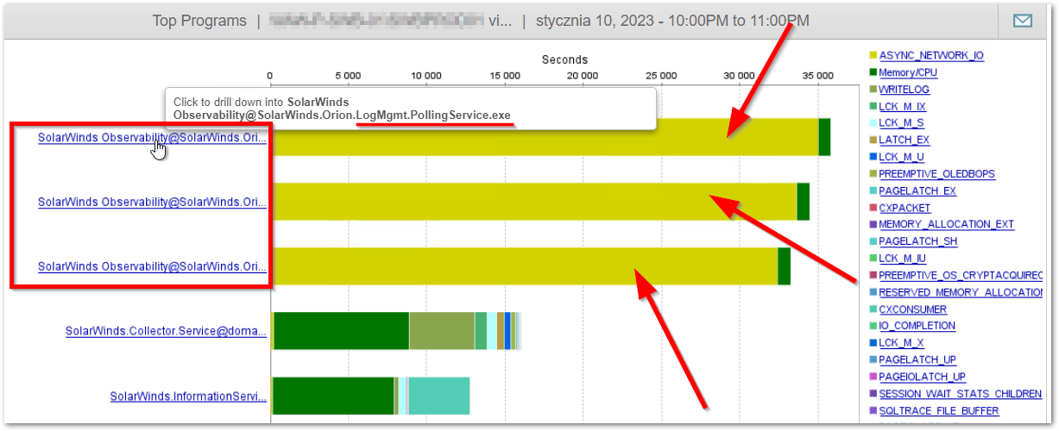The height and width of the screenshot is (431, 1059).
Task: Click the color swatch beside CXCONSUMER
Action: [x=873, y=309]
